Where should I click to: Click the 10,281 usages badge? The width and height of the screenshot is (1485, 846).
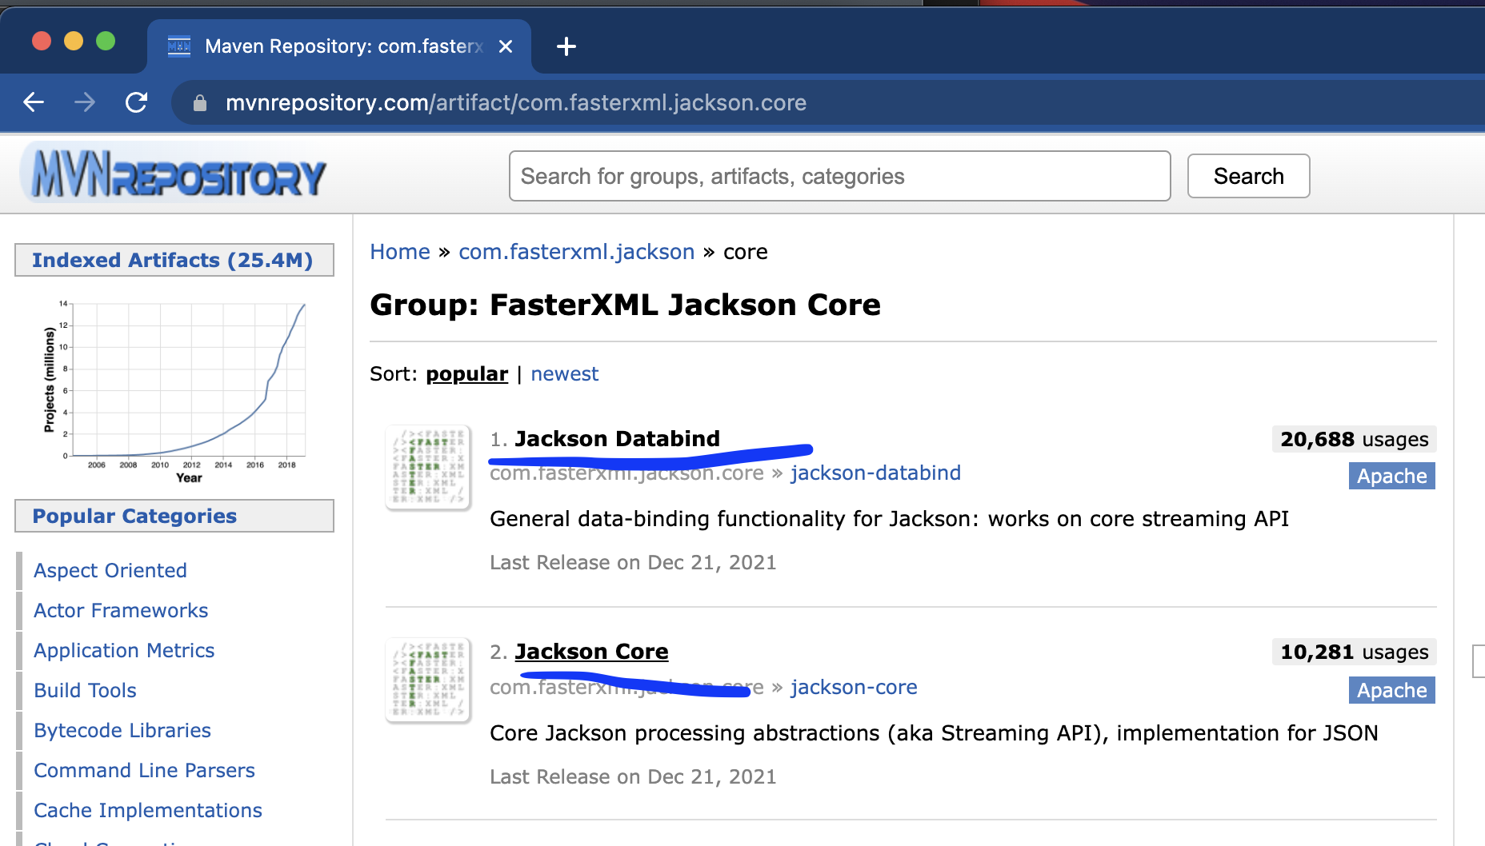1355,652
